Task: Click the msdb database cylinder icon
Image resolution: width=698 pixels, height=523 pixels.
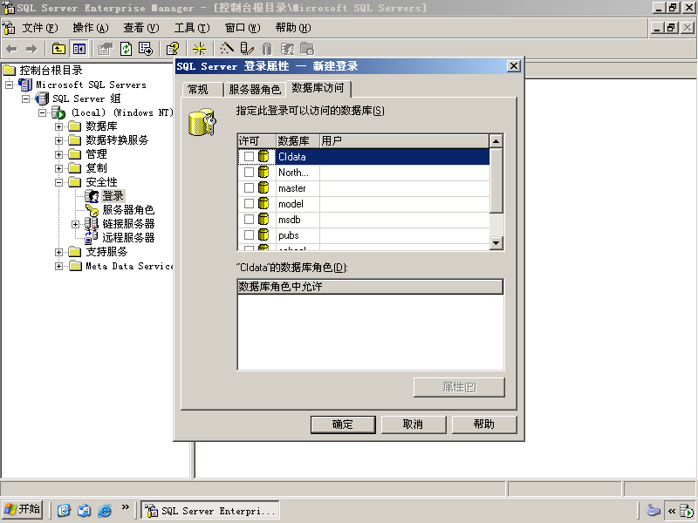Action: [x=263, y=220]
